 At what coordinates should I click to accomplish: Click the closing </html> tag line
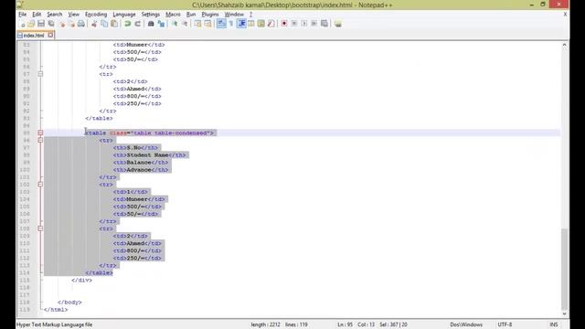(x=56, y=310)
